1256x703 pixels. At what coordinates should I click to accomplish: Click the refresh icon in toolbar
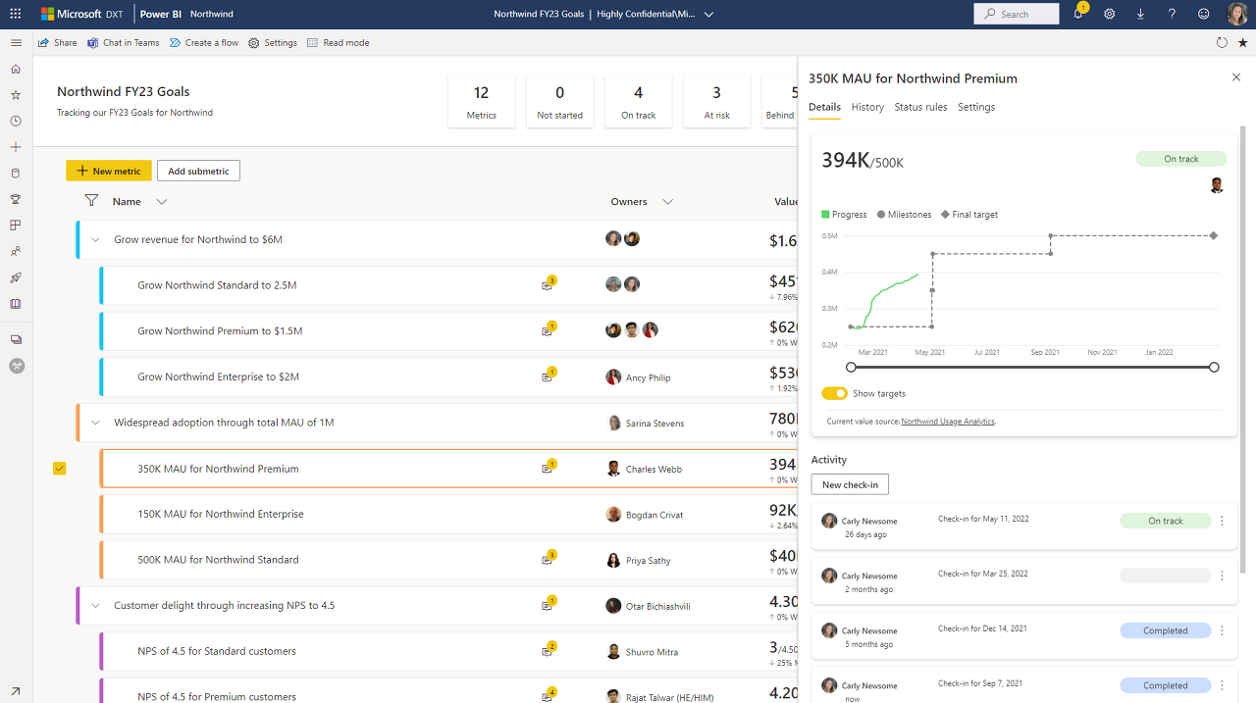click(x=1222, y=43)
